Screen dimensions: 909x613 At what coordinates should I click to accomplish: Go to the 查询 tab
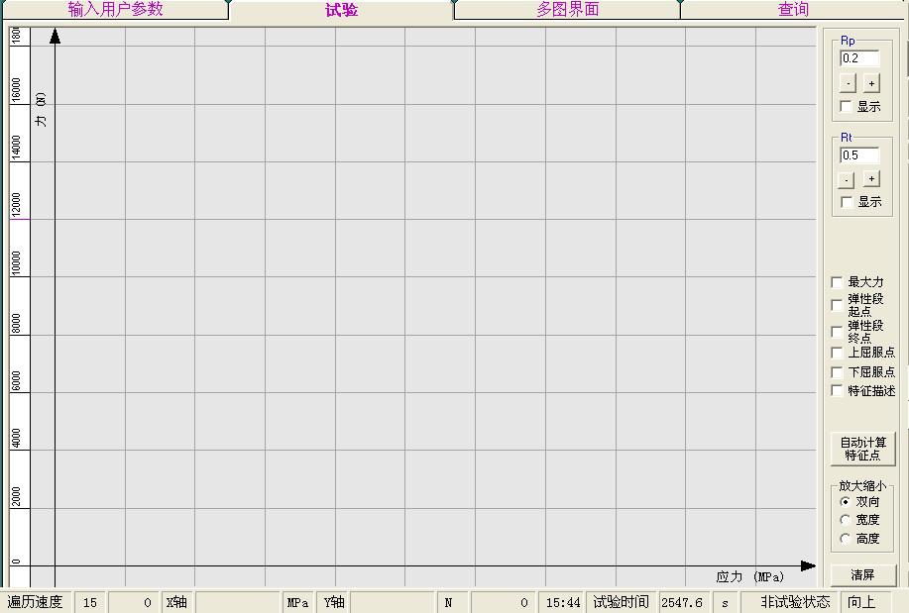pyautogui.click(x=793, y=10)
